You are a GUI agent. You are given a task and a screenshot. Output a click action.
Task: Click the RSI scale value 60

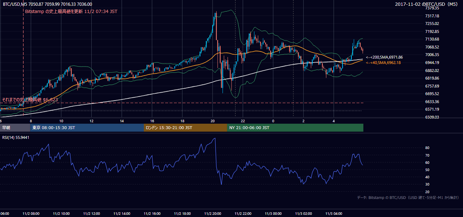click(427, 162)
